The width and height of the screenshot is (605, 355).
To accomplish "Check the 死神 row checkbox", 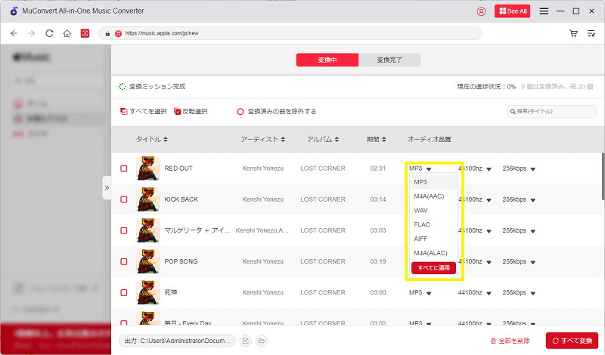I will 124,292.
